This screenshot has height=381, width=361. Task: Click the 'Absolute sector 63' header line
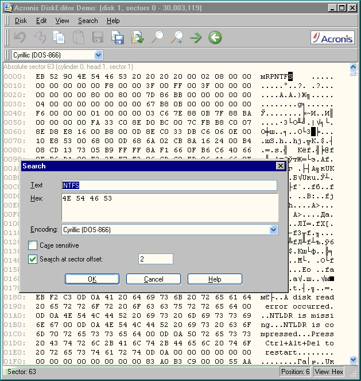pos(68,67)
